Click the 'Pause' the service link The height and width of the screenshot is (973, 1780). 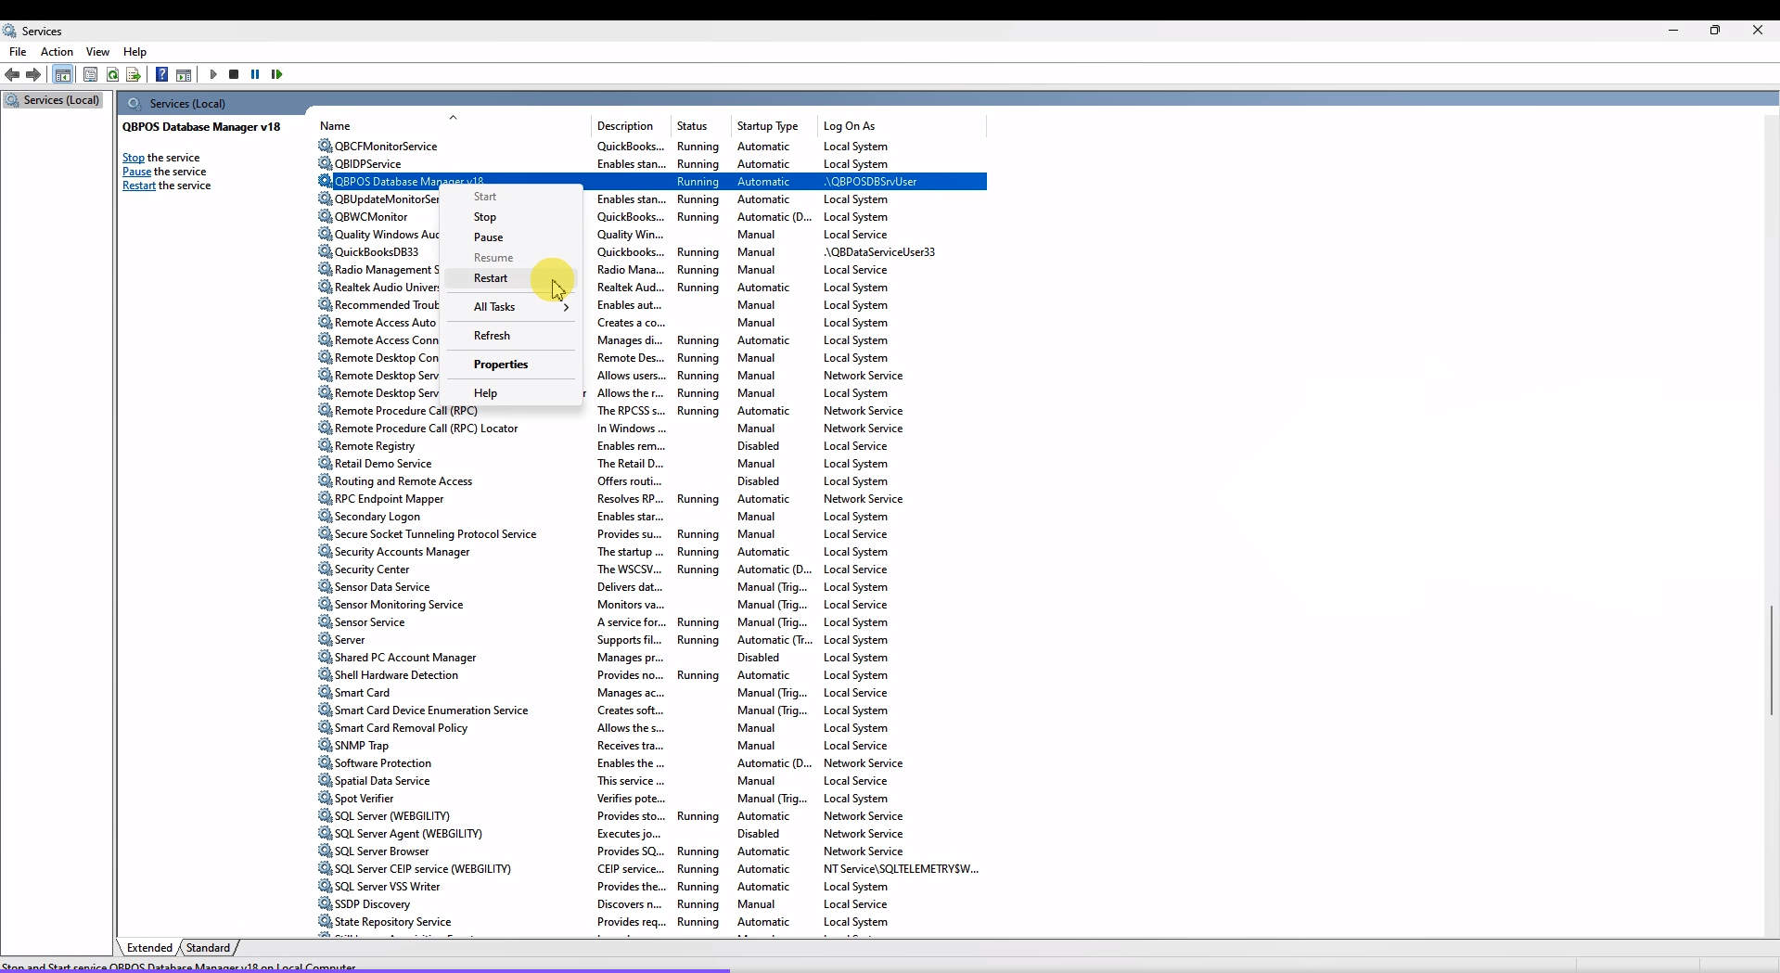[136, 172]
